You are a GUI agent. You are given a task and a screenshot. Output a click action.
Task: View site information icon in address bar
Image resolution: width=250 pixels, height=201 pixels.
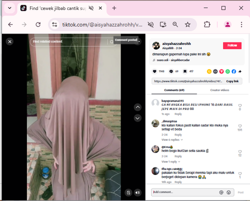pyautogui.click(x=54, y=24)
